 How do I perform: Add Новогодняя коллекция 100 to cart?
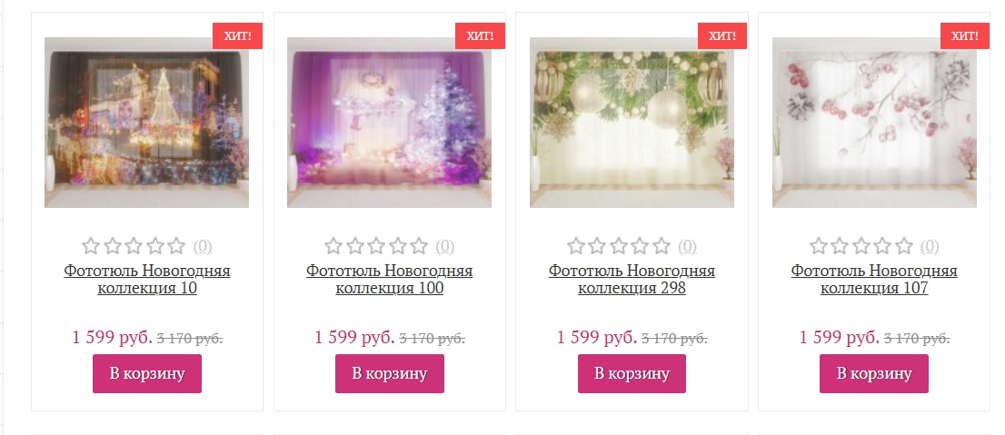(390, 373)
